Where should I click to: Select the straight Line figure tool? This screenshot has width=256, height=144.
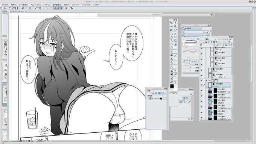[x=175, y=55]
